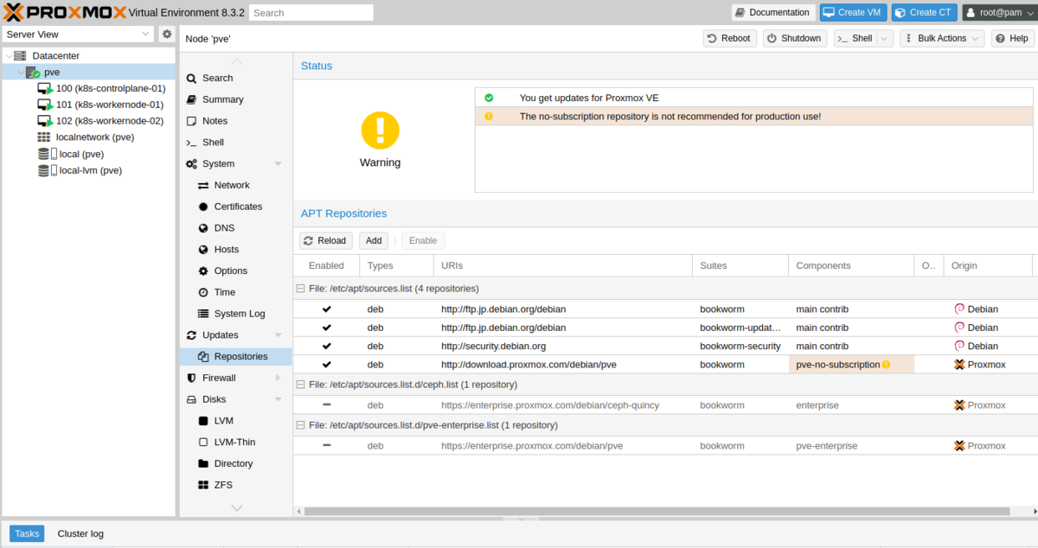1038x548 pixels.
Task: Click the Create CT button
Action: tap(925, 12)
